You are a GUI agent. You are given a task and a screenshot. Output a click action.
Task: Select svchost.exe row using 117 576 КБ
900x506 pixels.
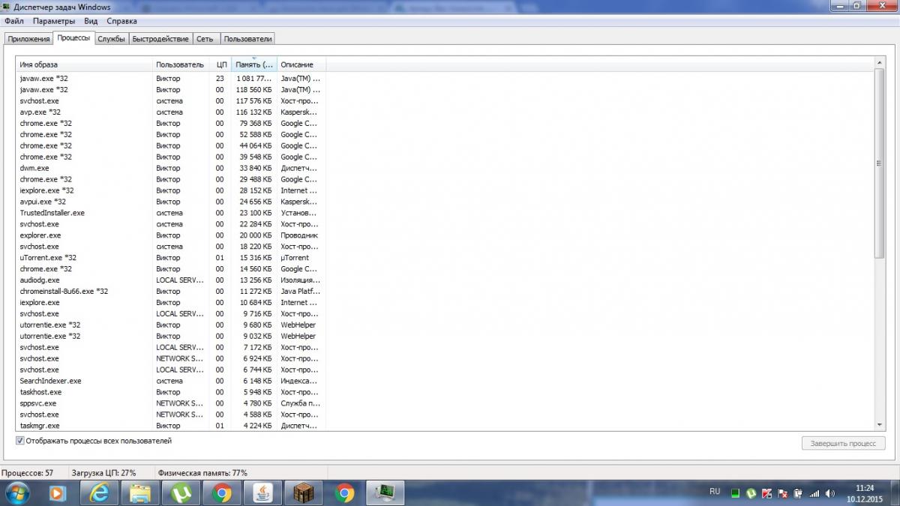171,100
